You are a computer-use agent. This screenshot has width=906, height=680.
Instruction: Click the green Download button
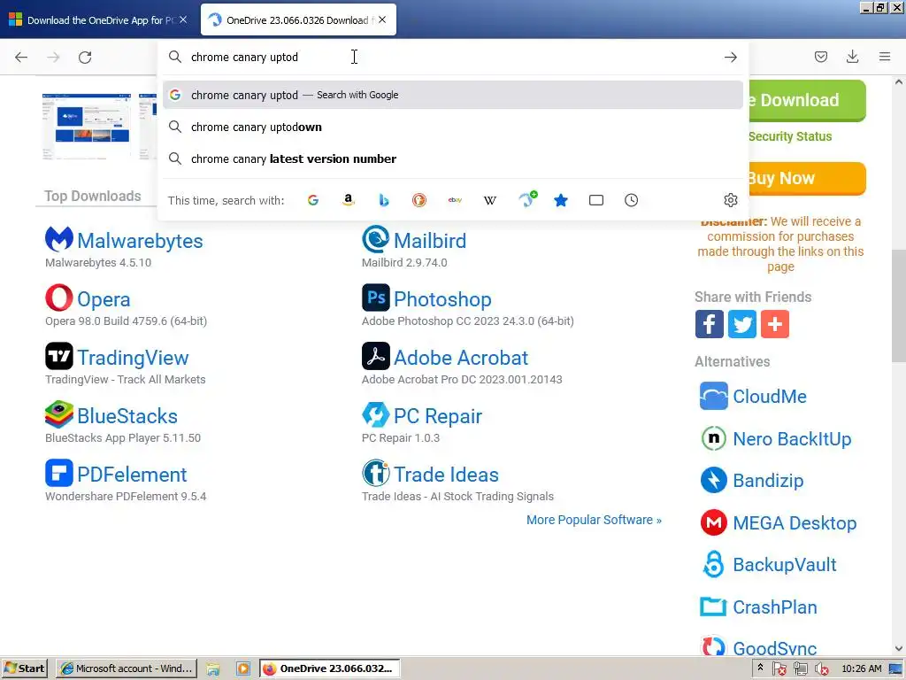tap(807, 101)
